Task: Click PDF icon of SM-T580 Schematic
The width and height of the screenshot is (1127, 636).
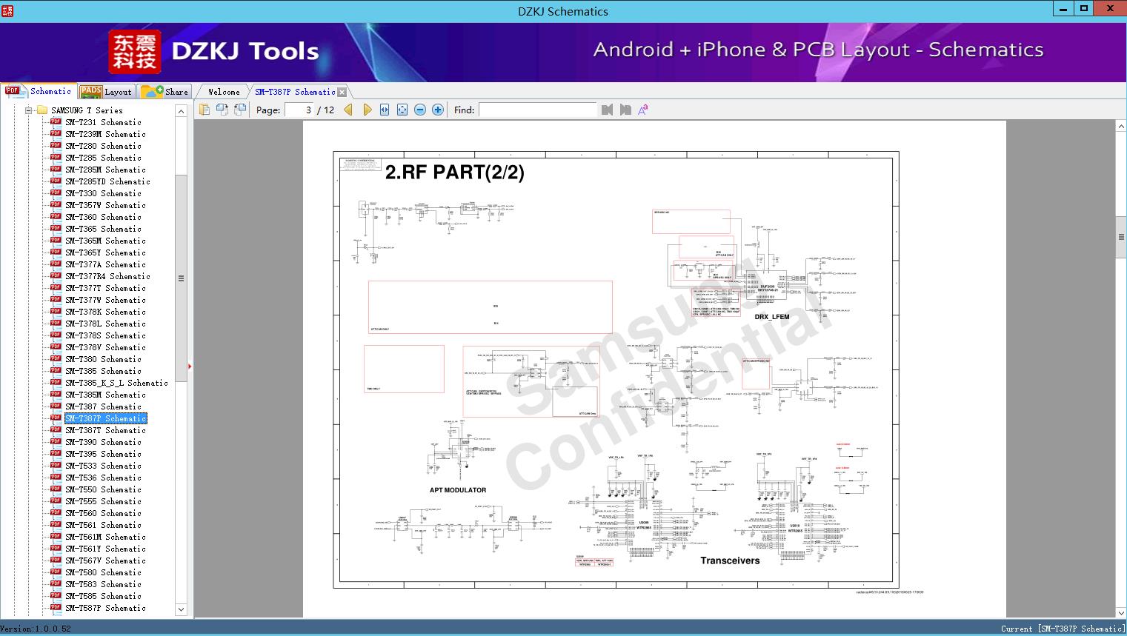Action: coord(56,572)
